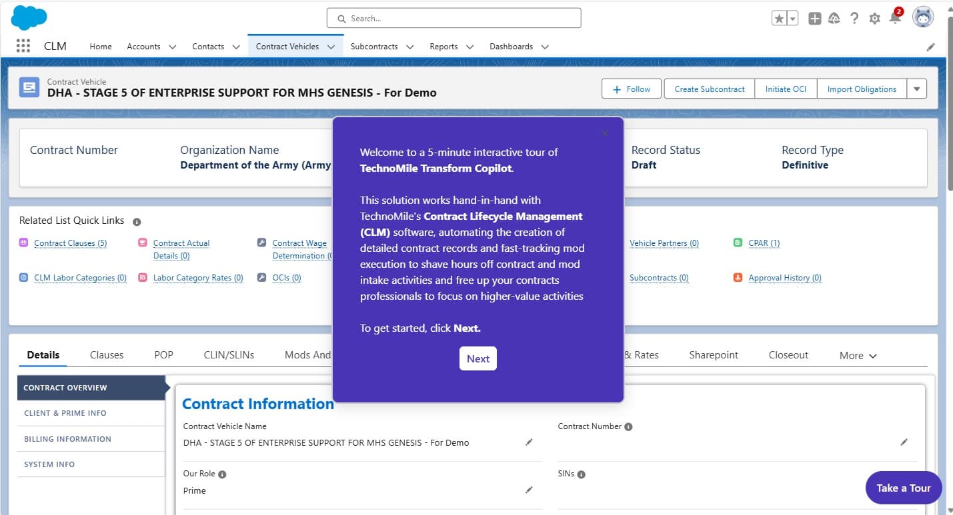Image resolution: width=953 pixels, height=515 pixels.
Task: Expand more actions dropdown beside Import Obligations
Action: [916, 89]
